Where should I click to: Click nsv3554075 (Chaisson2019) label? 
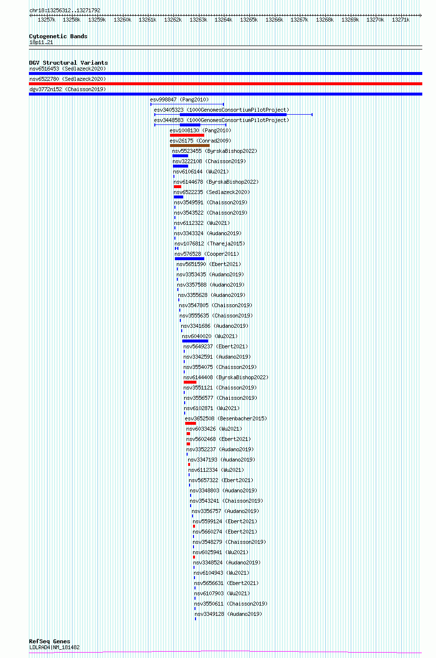click(220, 367)
